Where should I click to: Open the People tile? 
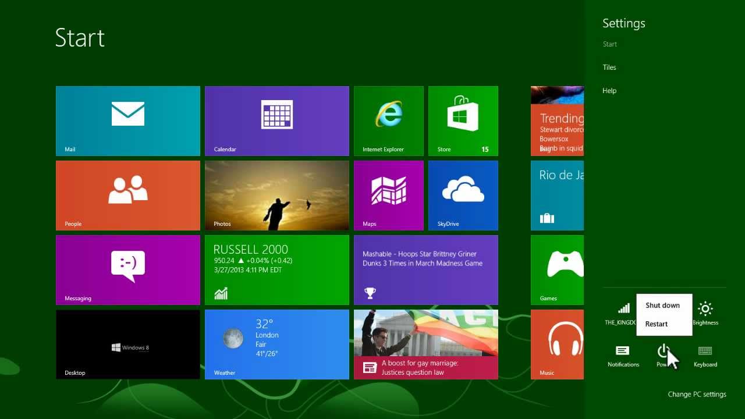click(x=128, y=196)
